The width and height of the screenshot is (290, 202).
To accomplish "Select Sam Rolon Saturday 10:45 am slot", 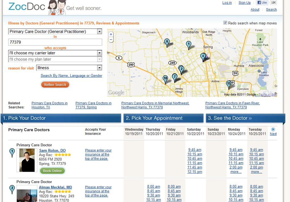I will (195, 158).
